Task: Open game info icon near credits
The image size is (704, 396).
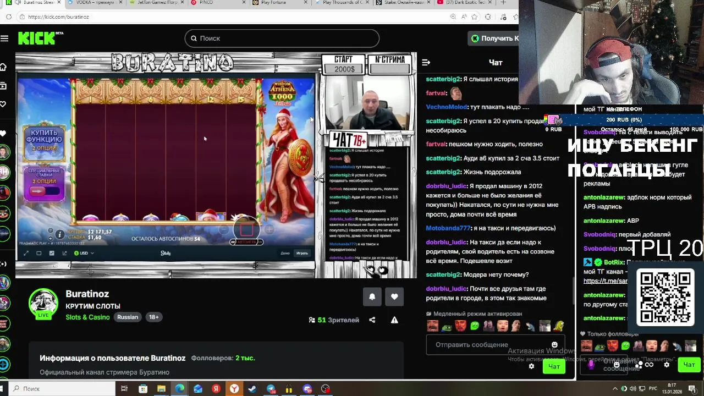Action: (60, 235)
